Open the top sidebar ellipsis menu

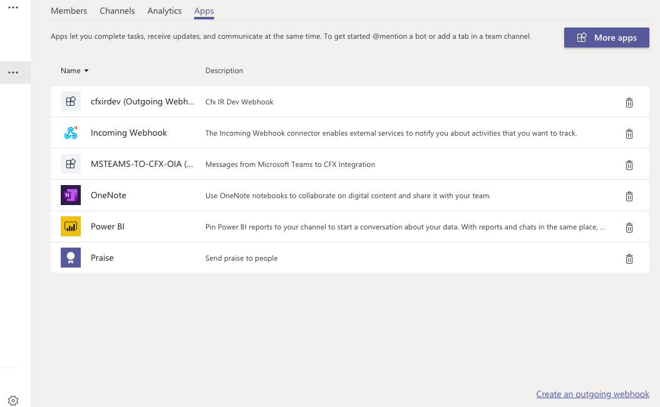click(13, 8)
